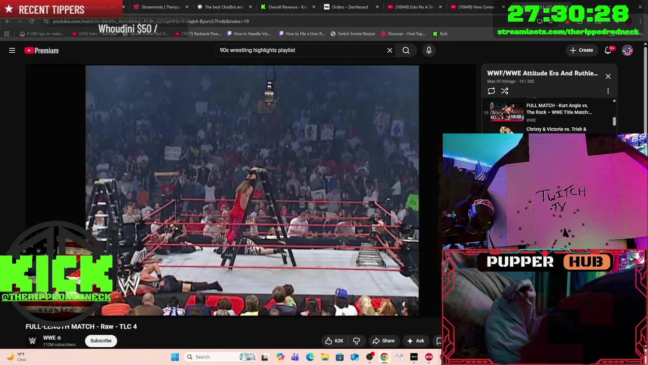This screenshot has height=365, width=648.
Task: Switch to The best ChatBot tab
Action: click(224, 7)
